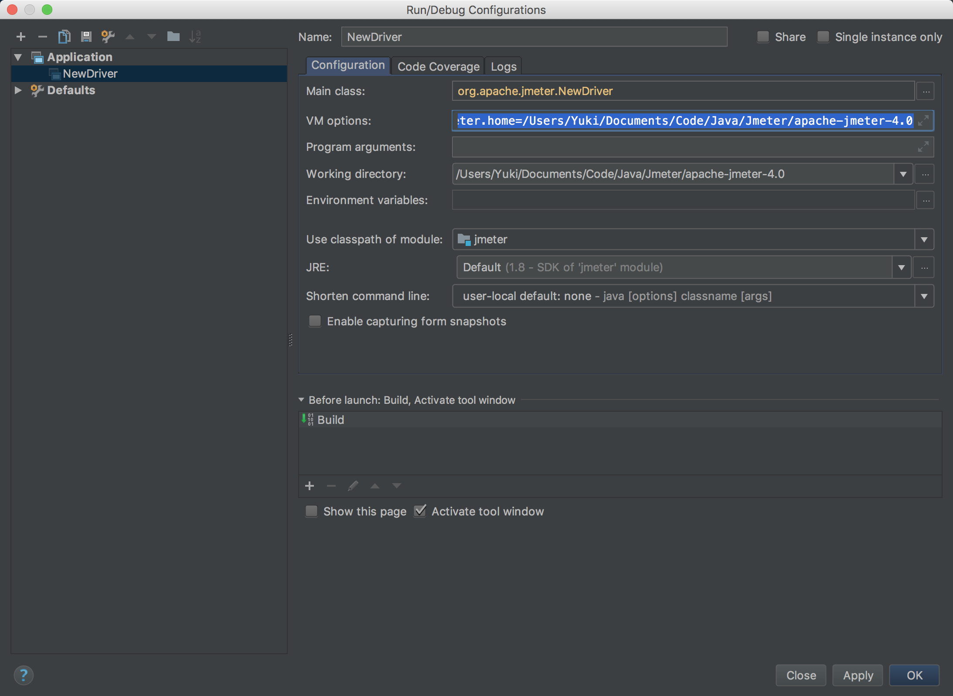The height and width of the screenshot is (696, 953).
Task: Select NewDriver configuration in tree
Action: click(149, 74)
